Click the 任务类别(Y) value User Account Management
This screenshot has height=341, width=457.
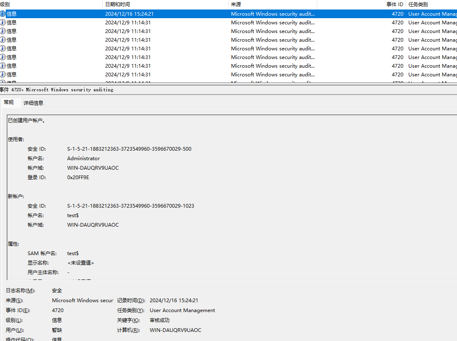(x=182, y=310)
